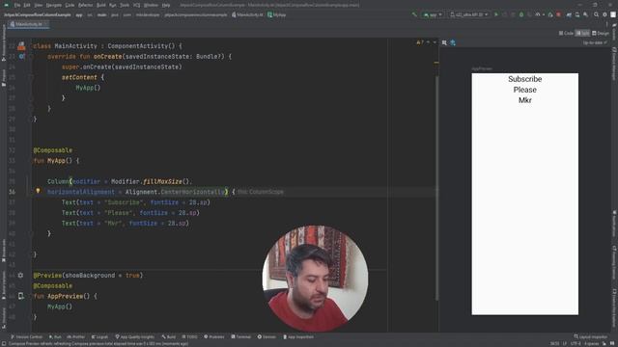618x347 pixels.
Task: Place cursor on the CenterHorizontally code token
Action: click(193, 192)
